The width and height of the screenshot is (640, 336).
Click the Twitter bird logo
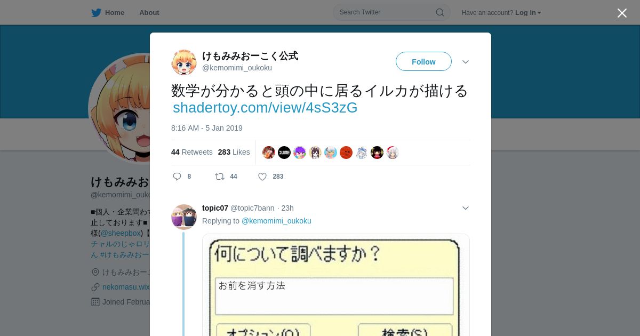pos(96,13)
